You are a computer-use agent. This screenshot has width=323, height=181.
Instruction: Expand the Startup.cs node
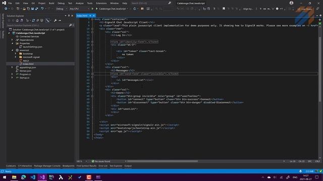pyautogui.click(x=12, y=78)
